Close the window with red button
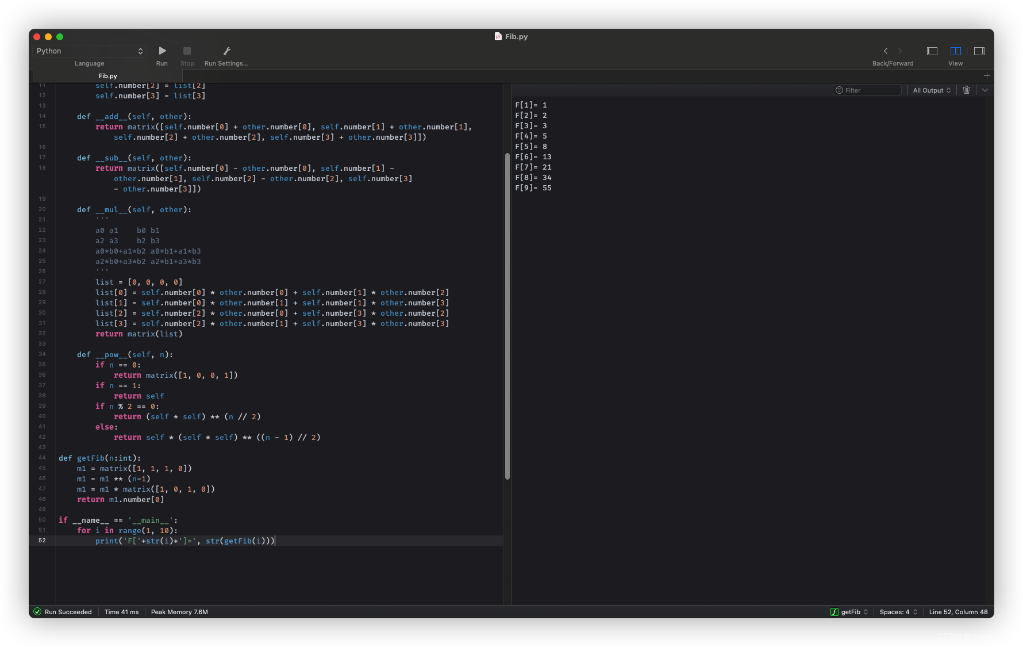 tap(37, 37)
